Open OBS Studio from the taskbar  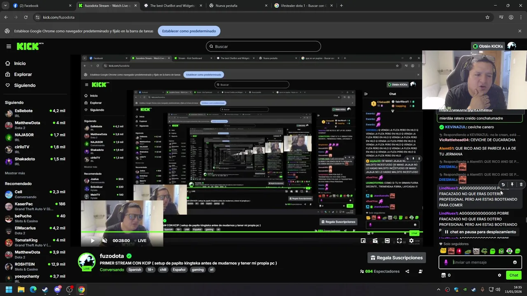coord(69,289)
